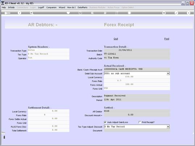Click the checkmark submit icon in the toolbar
Image resolution: width=195 pixels, height=146 pixels.
[176, 13]
